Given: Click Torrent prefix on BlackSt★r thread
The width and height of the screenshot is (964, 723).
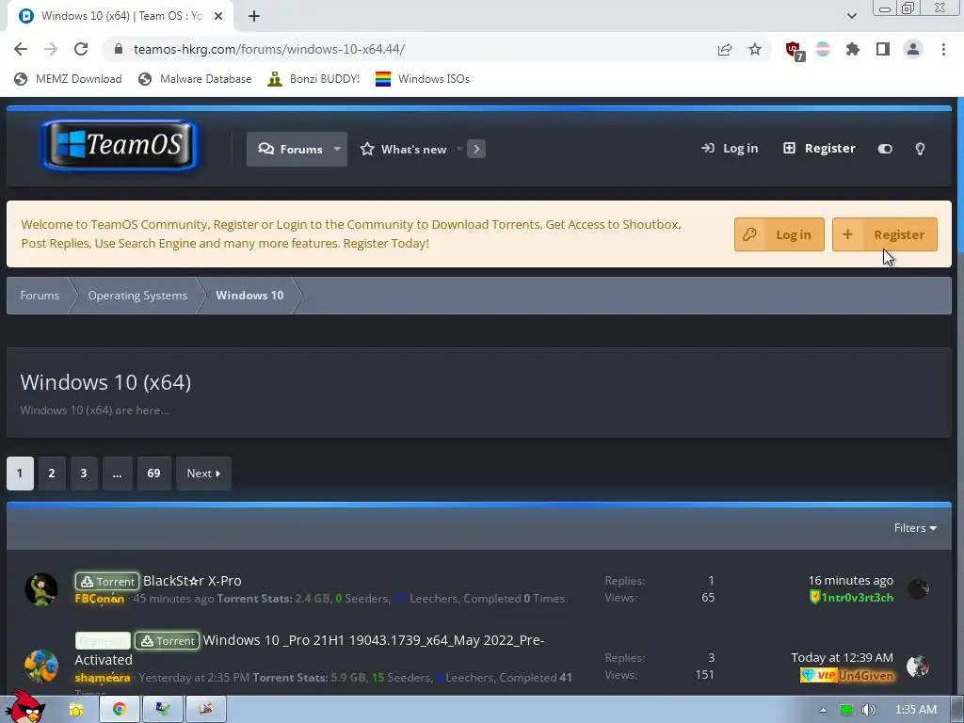Looking at the screenshot, I should click(x=107, y=581).
